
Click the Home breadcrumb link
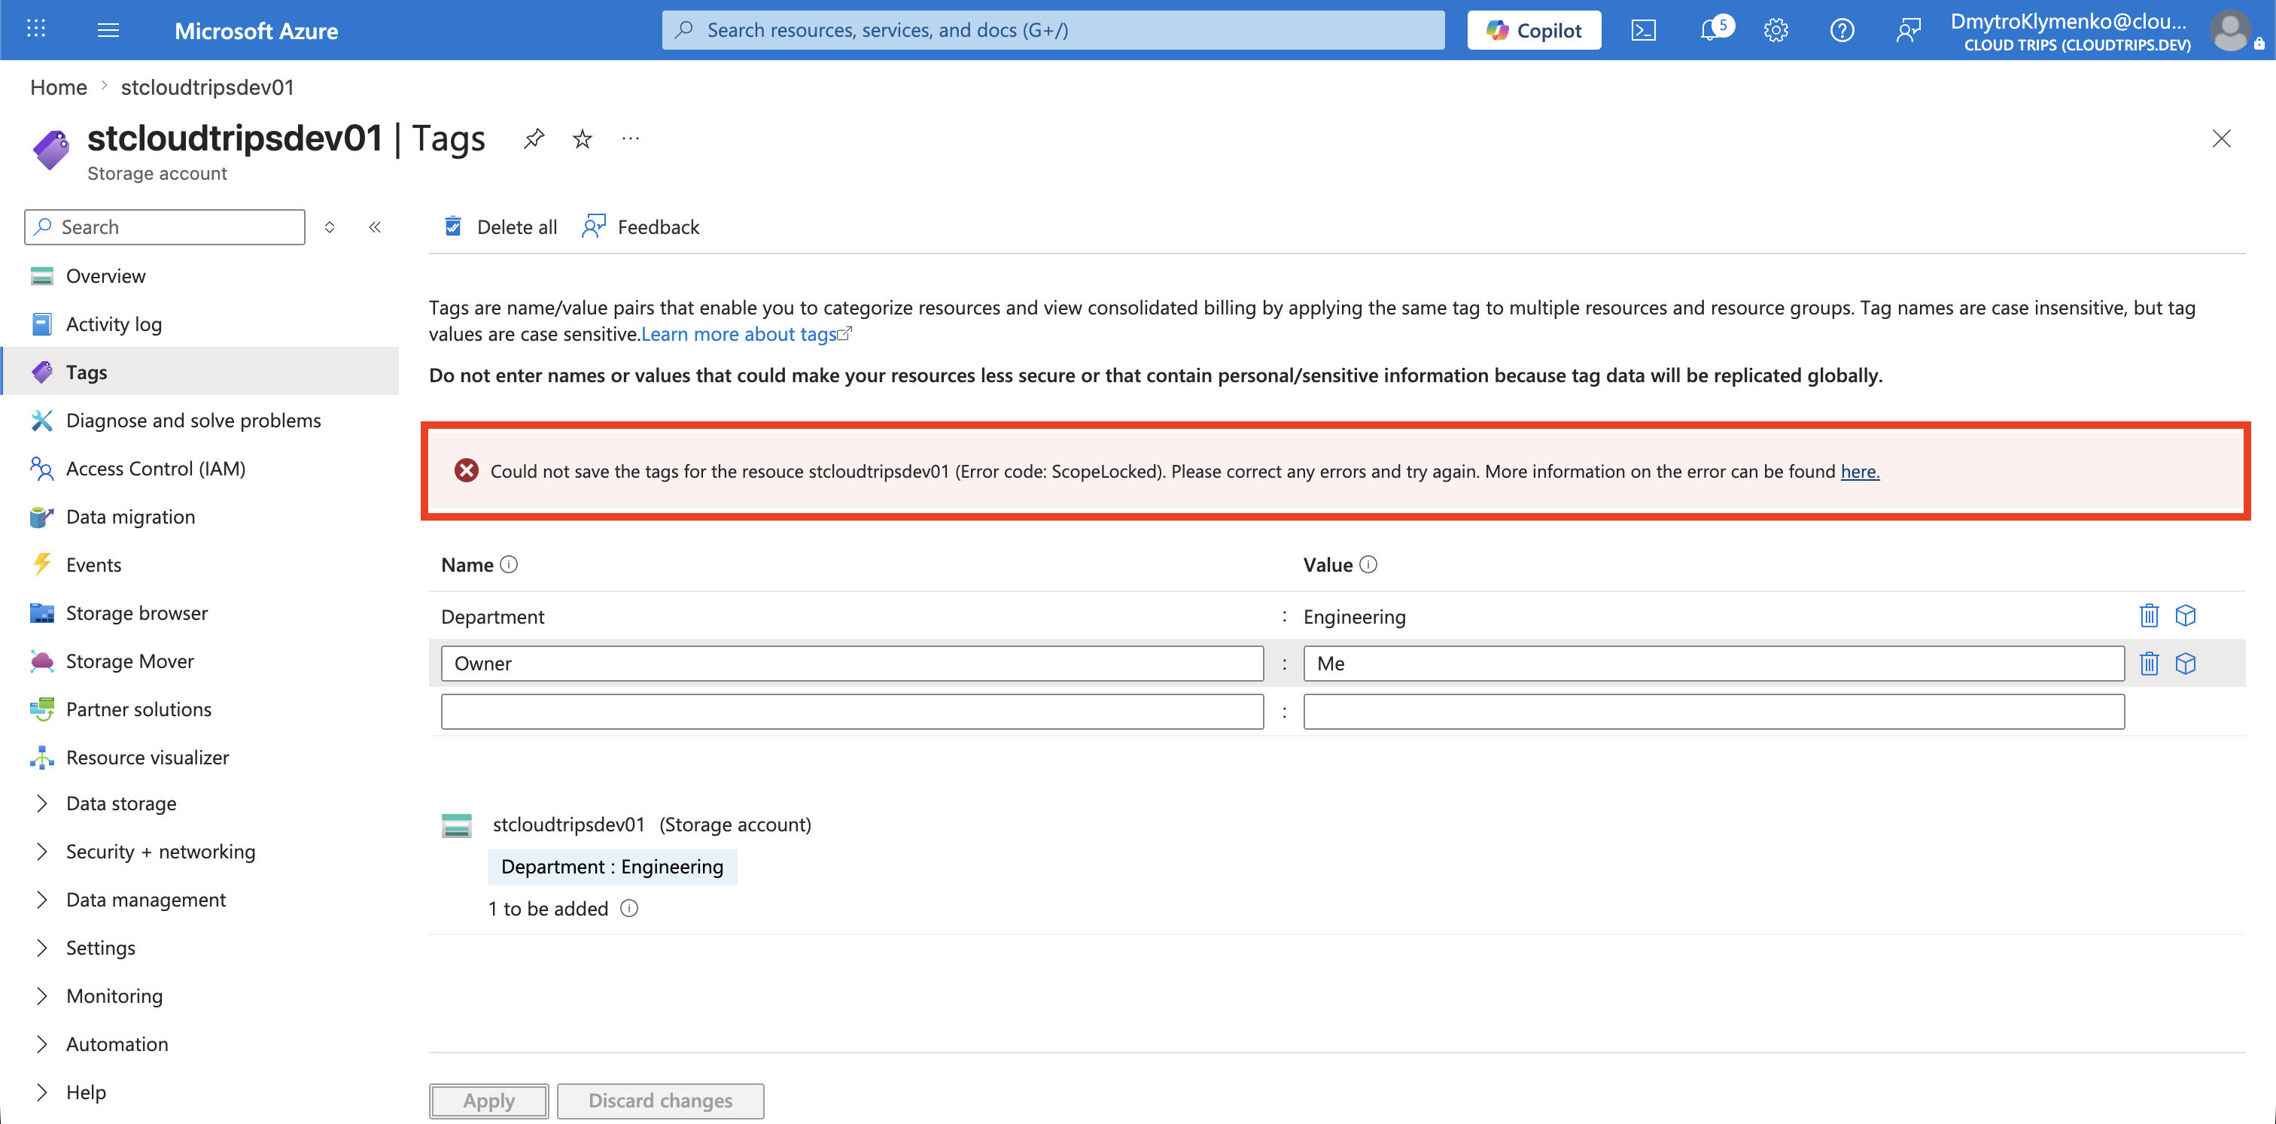(x=58, y=87)
